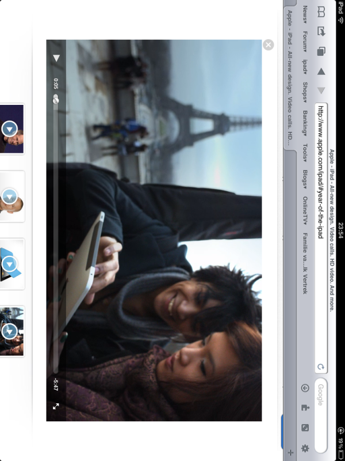Open the News bookmarks dropdown
This screenshot has height=461, width=345.
click(305, 14)
